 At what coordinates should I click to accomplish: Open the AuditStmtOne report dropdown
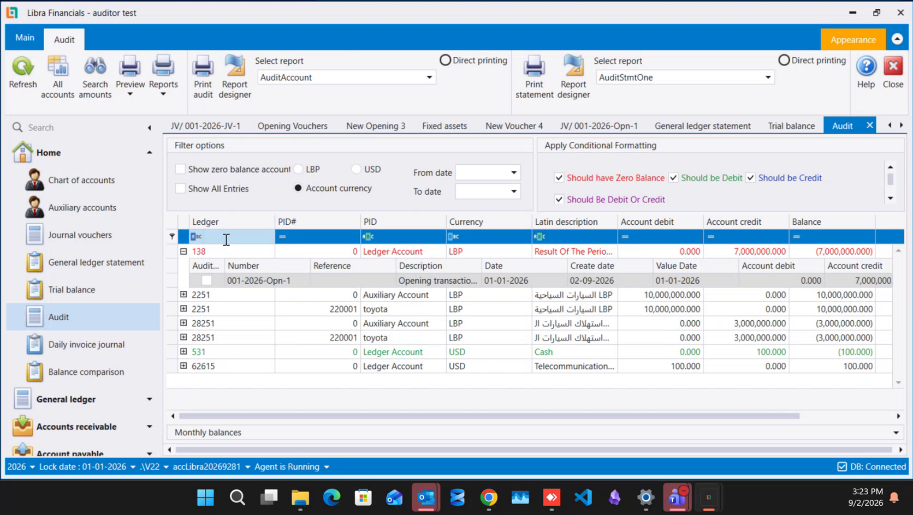coord(768,77)
